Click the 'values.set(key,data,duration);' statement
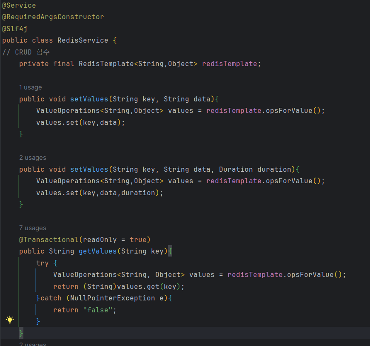 click(x=100, y=193)
